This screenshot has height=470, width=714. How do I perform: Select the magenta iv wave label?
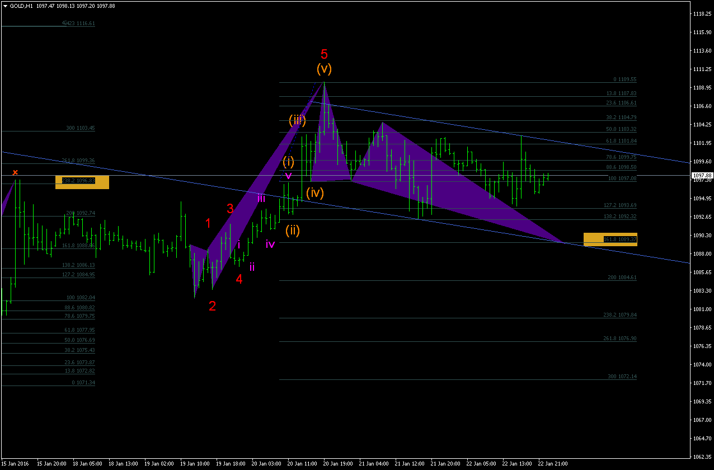(270, 244)
